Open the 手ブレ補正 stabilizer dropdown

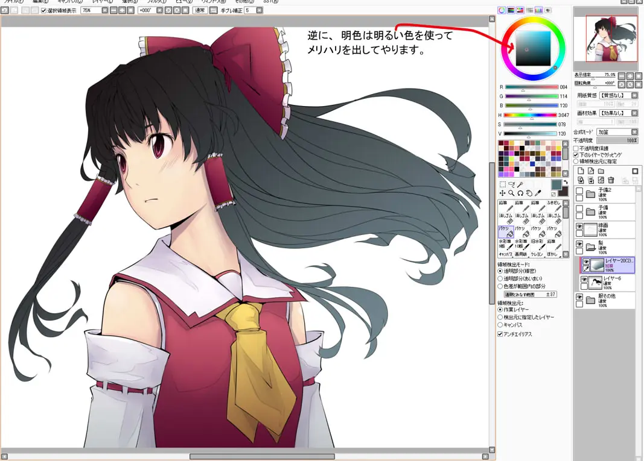(260, 10)
